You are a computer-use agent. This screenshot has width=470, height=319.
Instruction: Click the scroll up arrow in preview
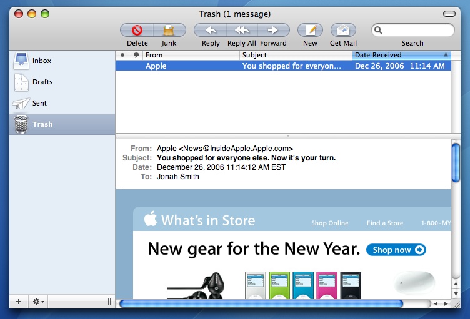[x=456, y=283]
